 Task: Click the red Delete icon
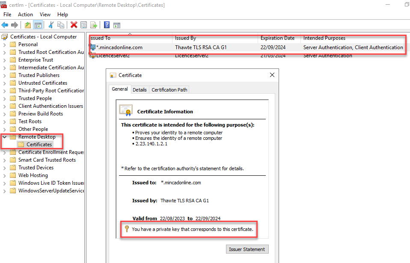73,25
